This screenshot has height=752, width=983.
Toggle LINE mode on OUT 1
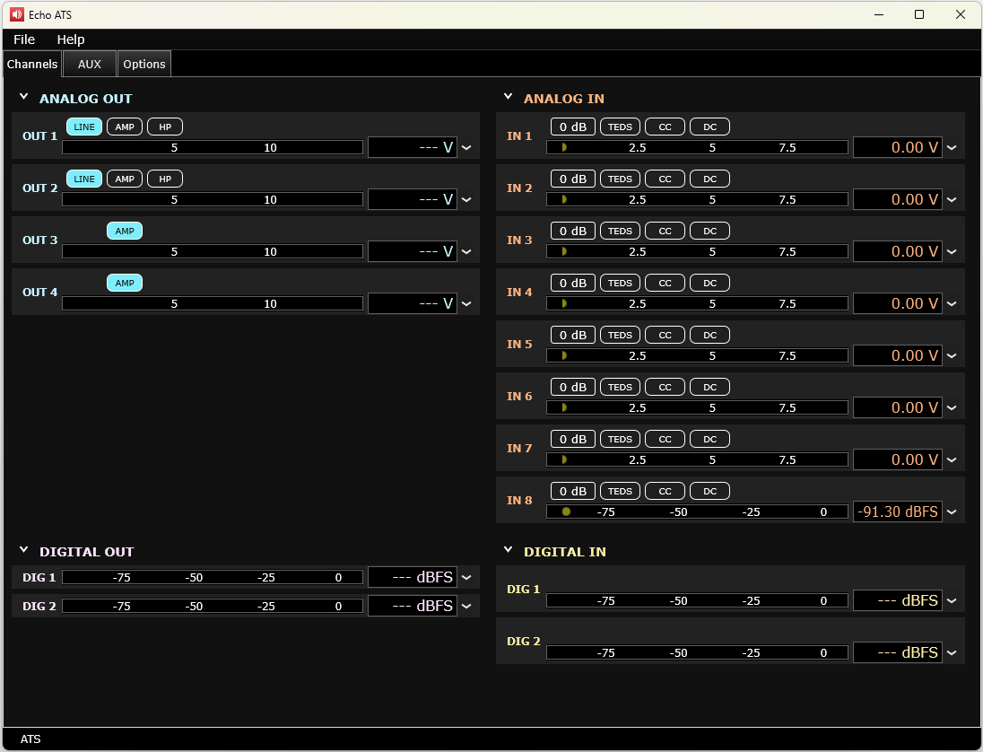coord(84,127)
